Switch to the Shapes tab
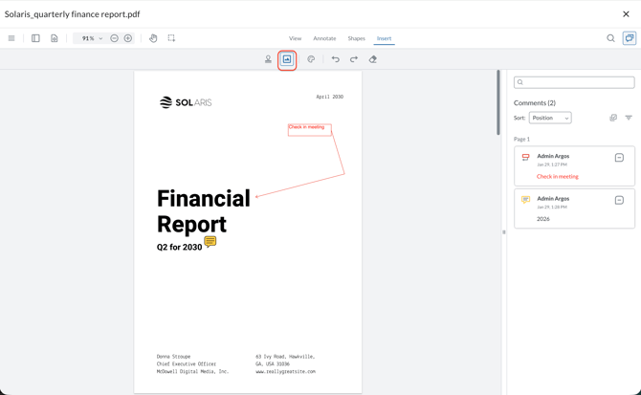 click(x=356, y=38)
